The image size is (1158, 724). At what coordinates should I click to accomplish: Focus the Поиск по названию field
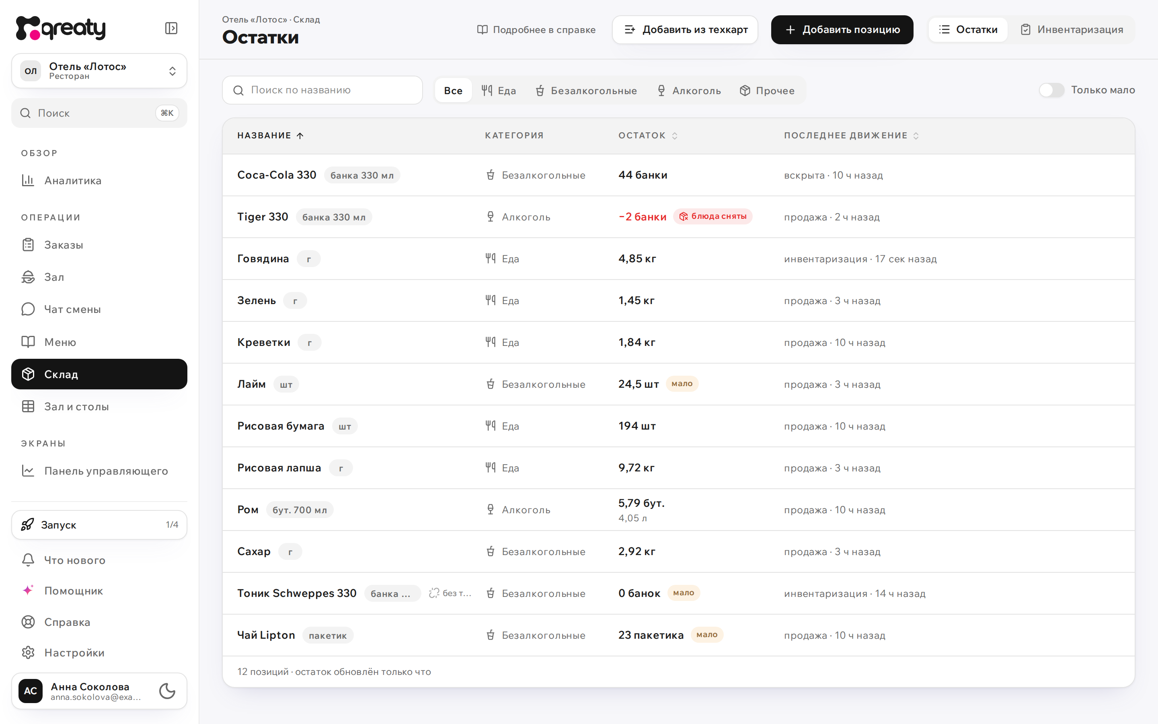click(x=322, y=90)
